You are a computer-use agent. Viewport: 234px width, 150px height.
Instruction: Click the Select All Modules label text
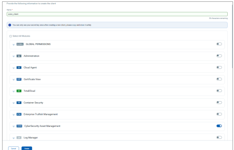pos(21,36)
